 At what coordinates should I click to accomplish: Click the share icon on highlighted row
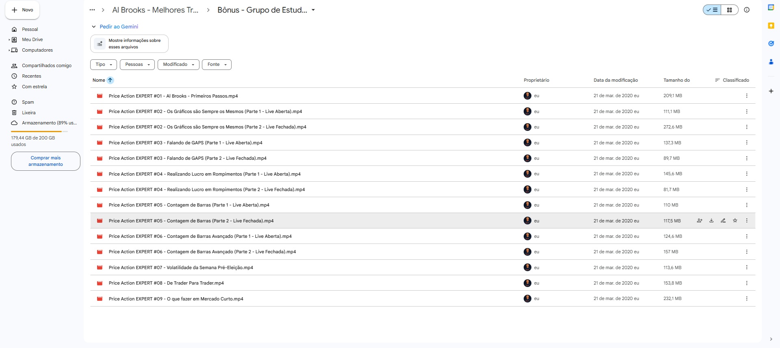tap(700, 221)
